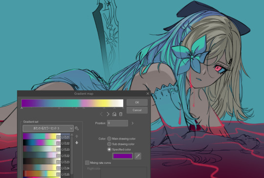Select the leftmost purple gradient node marker

pyautogui.click(x=22, y=108)
